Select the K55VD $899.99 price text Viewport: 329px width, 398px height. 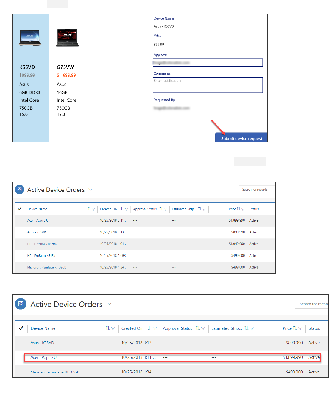pos(27,75)
